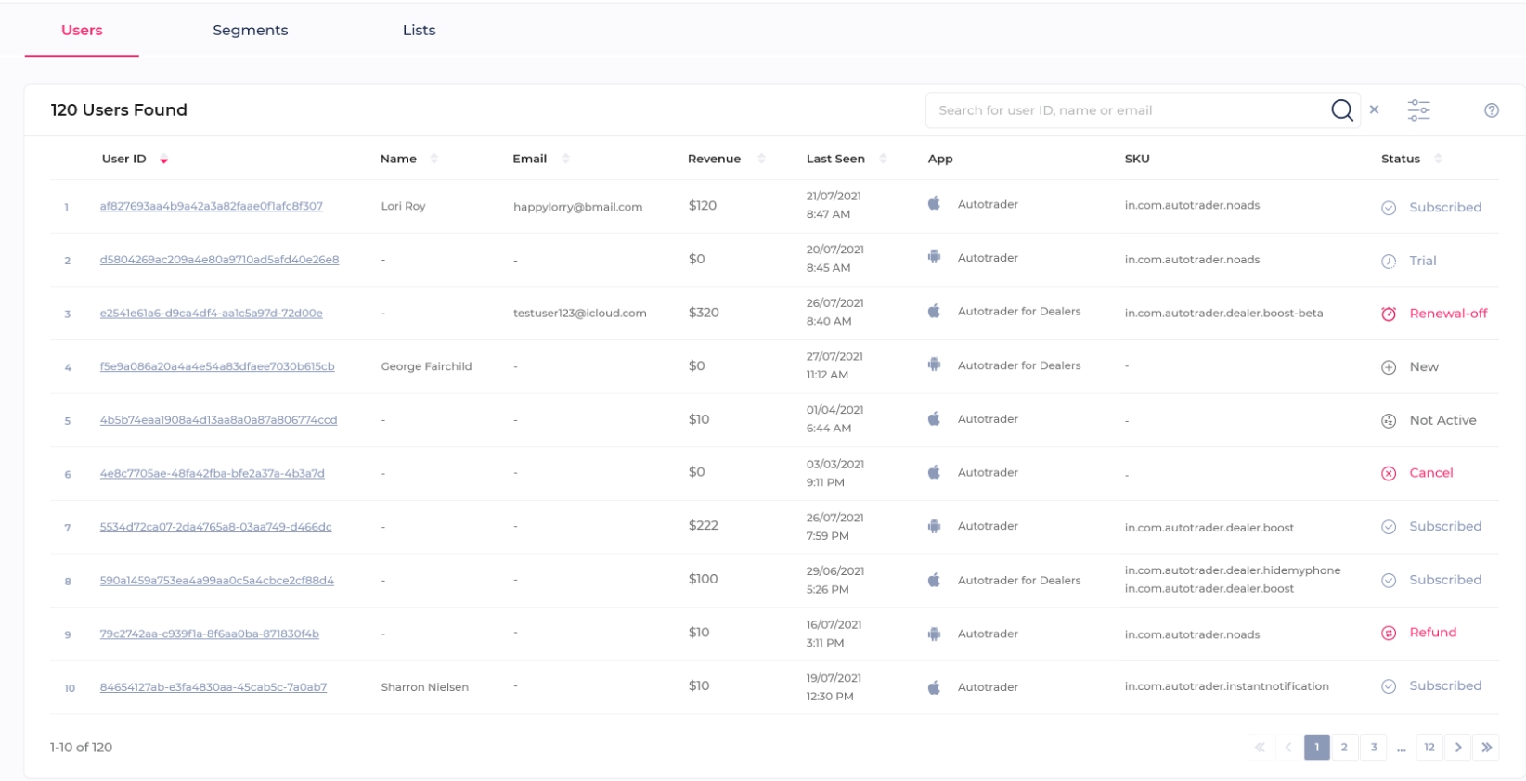Clear the search with the X icon

click(x=1374, y=109)
